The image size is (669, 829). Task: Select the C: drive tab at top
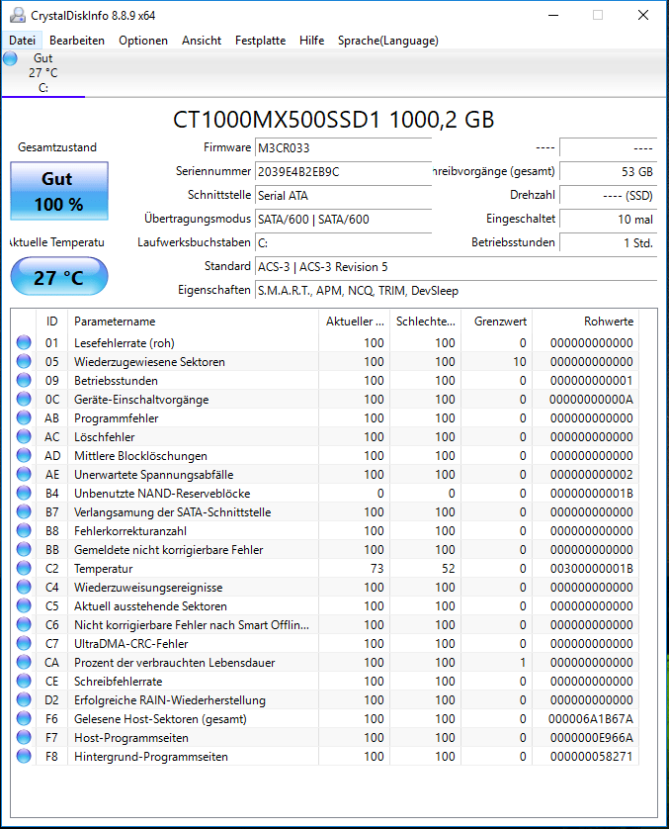click(x=43, y=73)
